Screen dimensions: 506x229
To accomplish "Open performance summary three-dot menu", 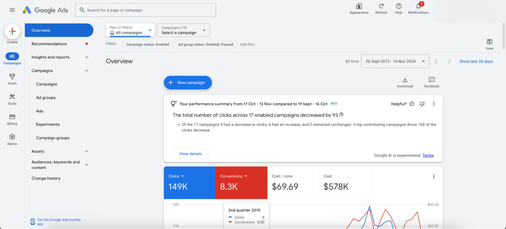I will click(434, 104).
